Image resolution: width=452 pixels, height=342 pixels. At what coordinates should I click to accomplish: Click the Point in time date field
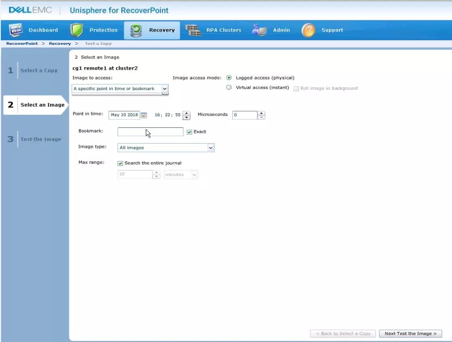point(124,115)
